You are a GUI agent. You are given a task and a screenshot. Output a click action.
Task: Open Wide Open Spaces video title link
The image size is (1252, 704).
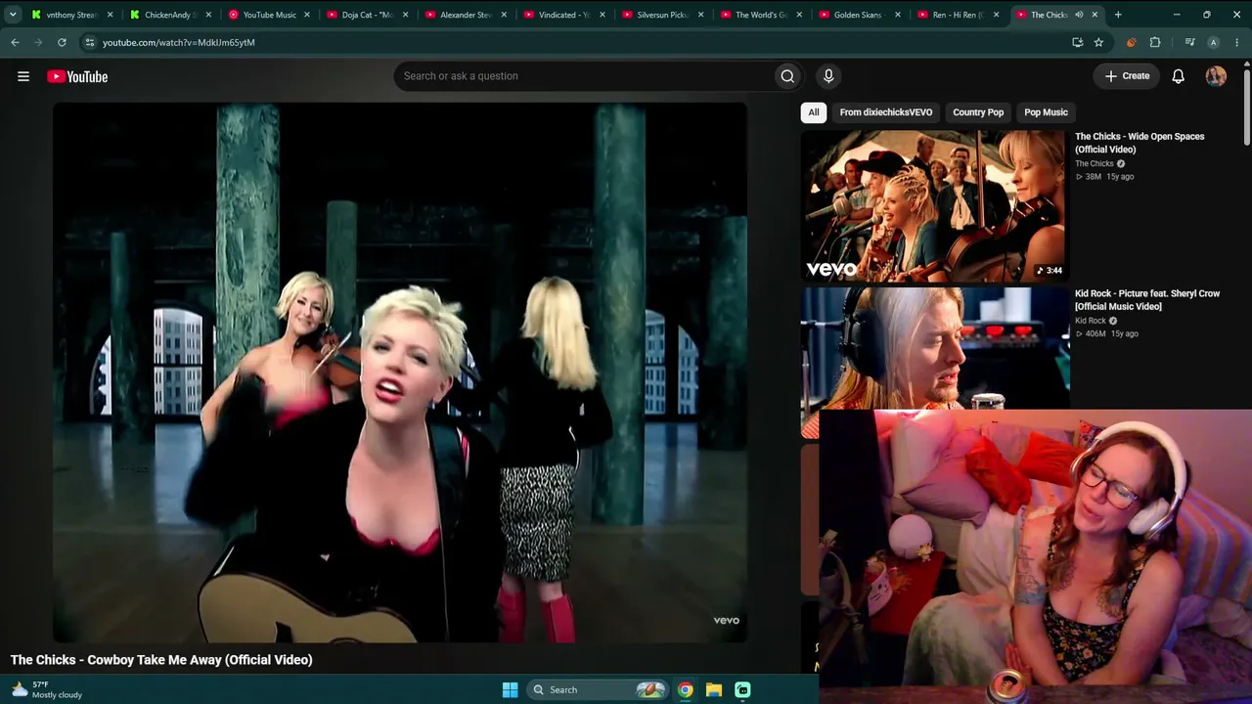(1140, 143)
